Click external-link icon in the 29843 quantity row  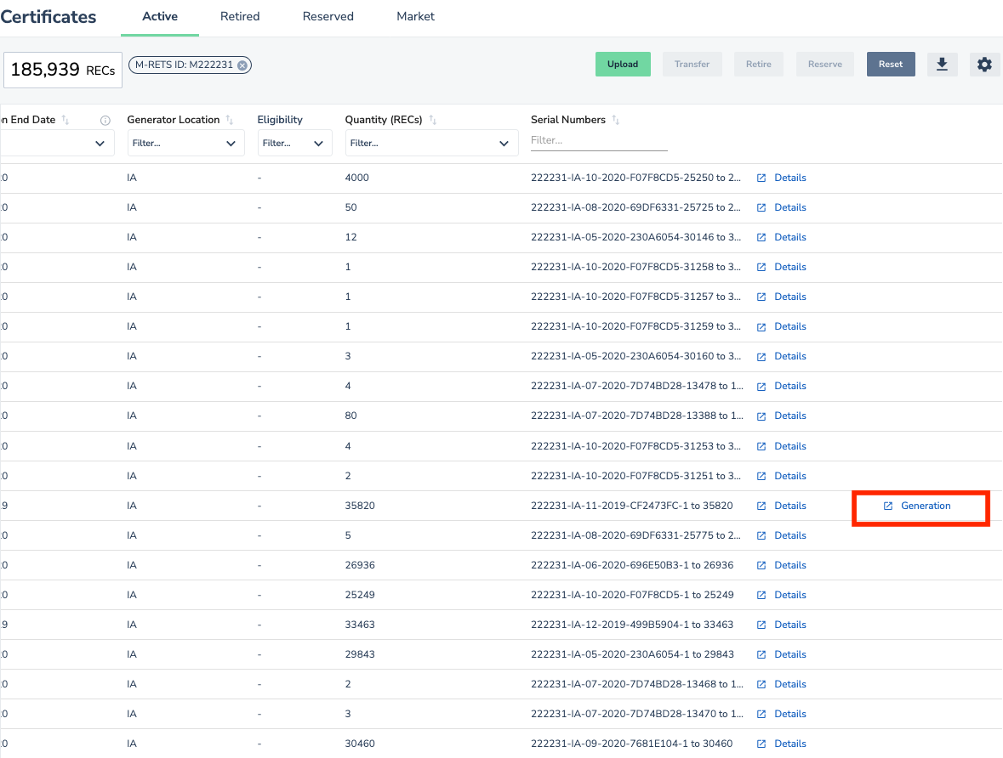761,654
